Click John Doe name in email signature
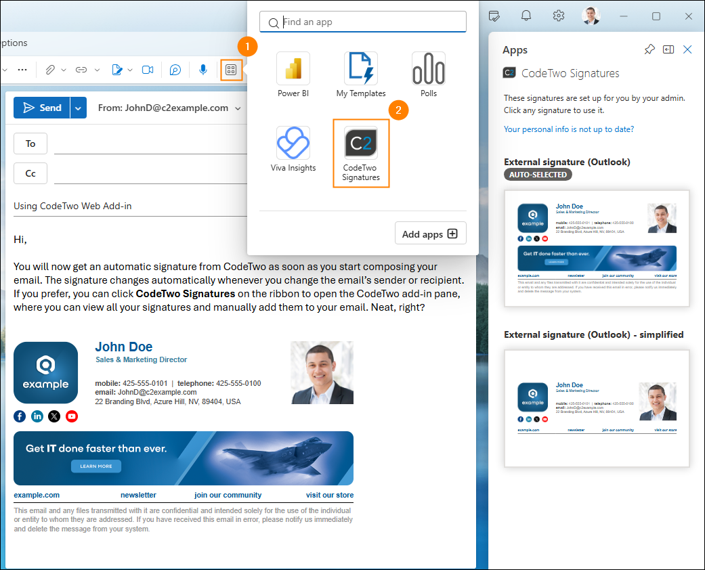 pyautogui.click(x=124, y=347)
